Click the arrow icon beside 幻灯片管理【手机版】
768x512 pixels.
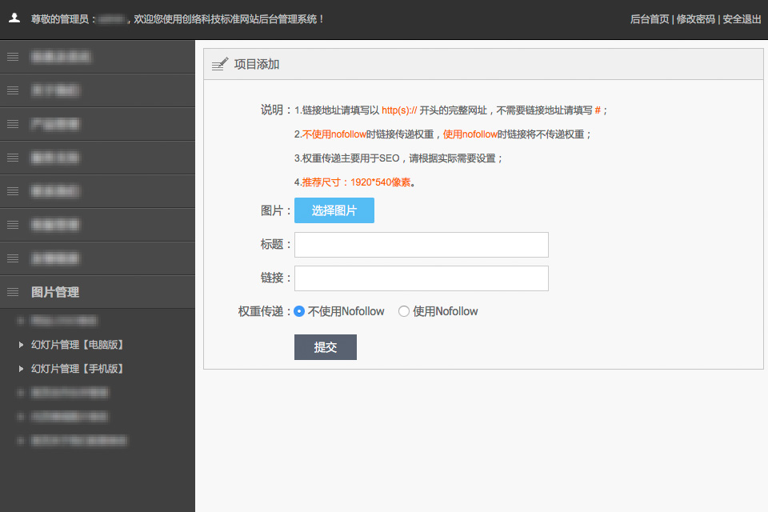(x=22, y=369)
